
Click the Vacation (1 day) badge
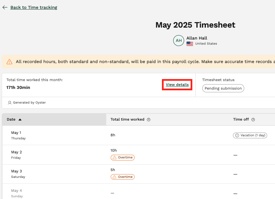250,135
